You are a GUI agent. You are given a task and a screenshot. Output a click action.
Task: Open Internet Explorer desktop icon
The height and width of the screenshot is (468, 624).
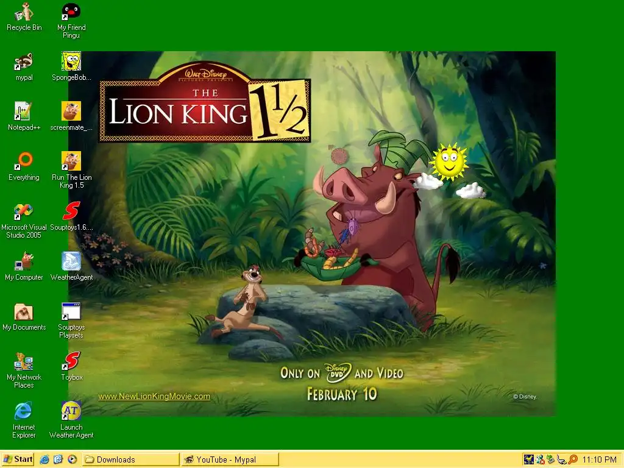[24, 420]
